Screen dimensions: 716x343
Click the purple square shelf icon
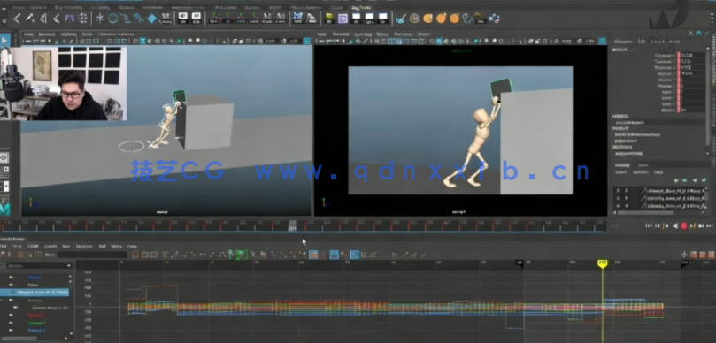click(x=343, y=19)
